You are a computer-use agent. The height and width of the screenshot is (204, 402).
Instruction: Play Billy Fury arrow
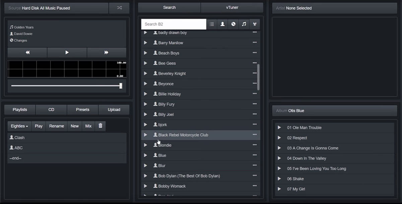(145, 104)
